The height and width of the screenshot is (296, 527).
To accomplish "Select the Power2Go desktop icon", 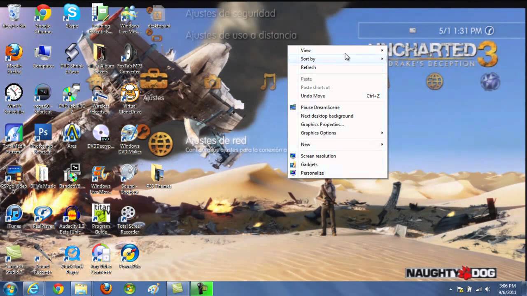I will coord(130,257).
